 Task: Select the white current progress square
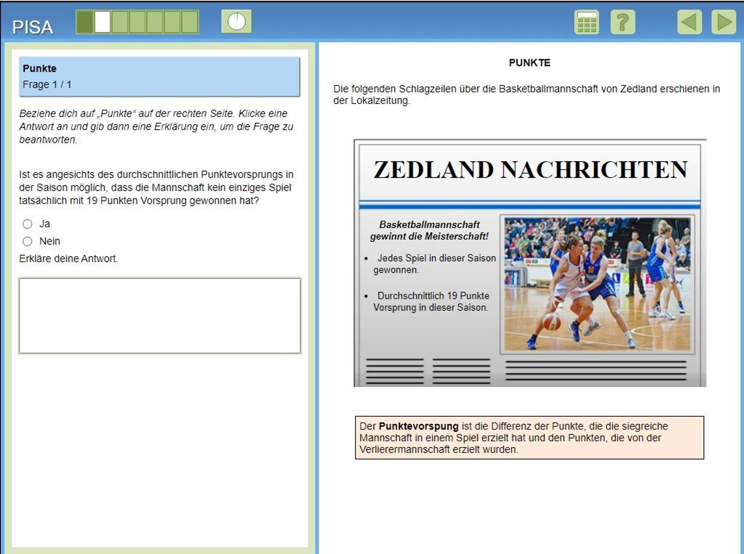tap(102, 22)
